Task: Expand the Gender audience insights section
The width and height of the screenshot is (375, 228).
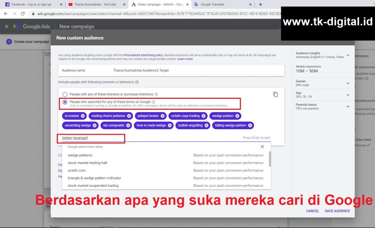Action: click(347, 82)
